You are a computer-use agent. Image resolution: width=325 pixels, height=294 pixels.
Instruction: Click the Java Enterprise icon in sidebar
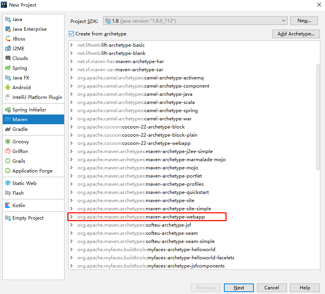pyautogui.click(x=8, y=29)
